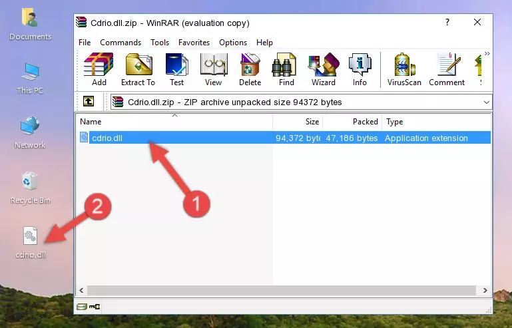Open the Help menu
Screen dimensions: 512x328
(x=264, y=43)
